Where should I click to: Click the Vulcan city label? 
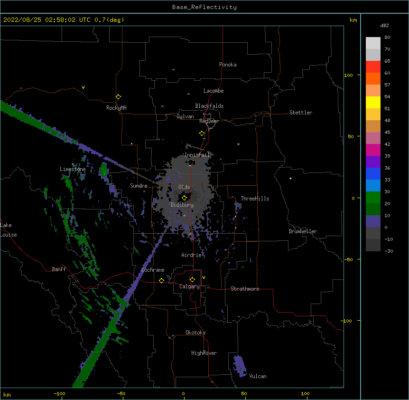[x=258, y=376]
